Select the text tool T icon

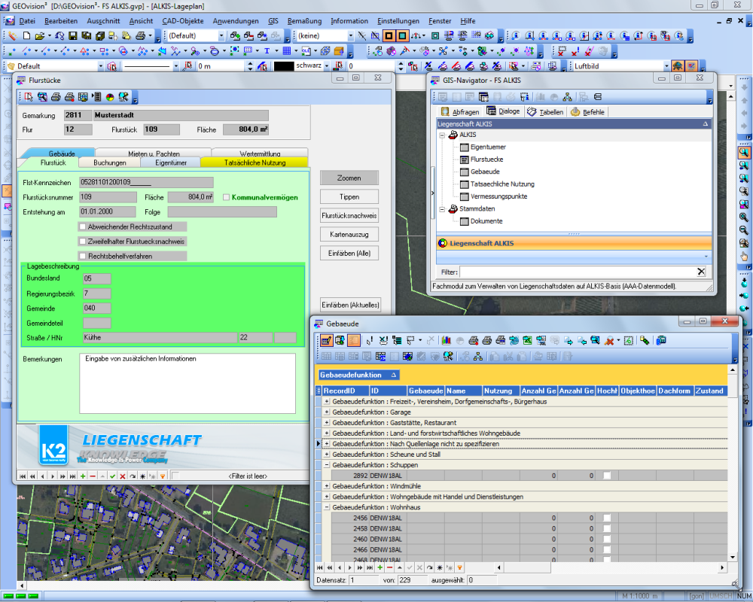(267, 51)
